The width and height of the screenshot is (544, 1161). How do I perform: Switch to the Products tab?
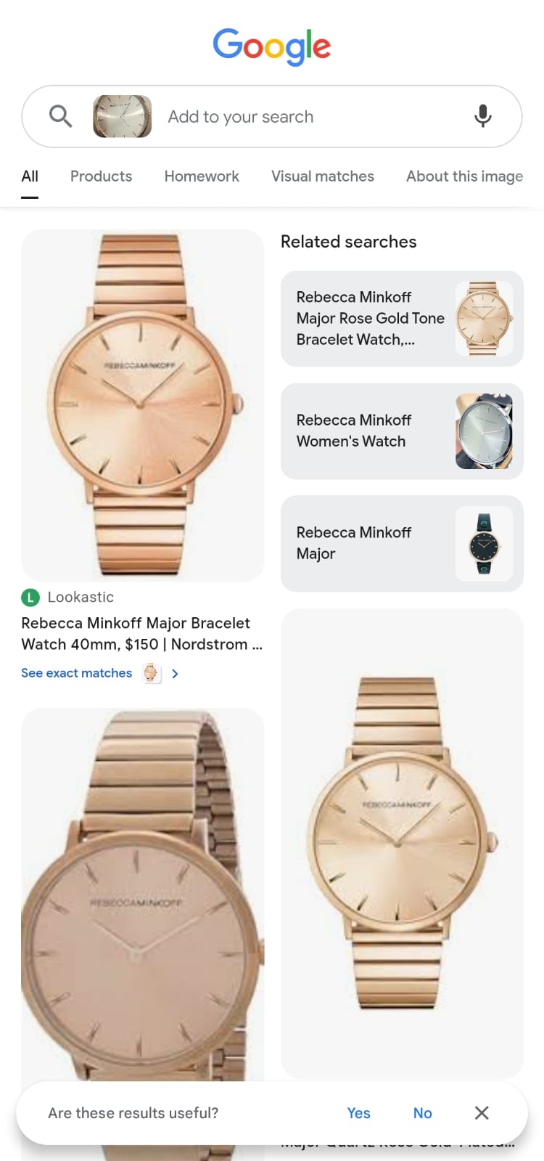(x=101, y=176)
